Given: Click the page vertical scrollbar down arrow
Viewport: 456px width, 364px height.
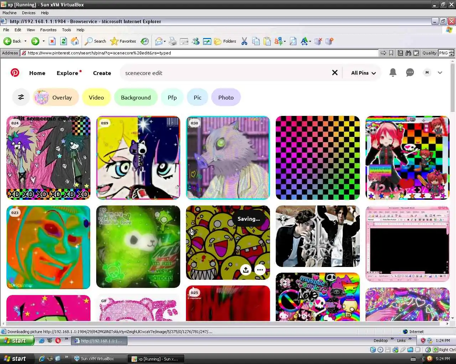Looking at the screenshot, I should (x=452, y=318).
